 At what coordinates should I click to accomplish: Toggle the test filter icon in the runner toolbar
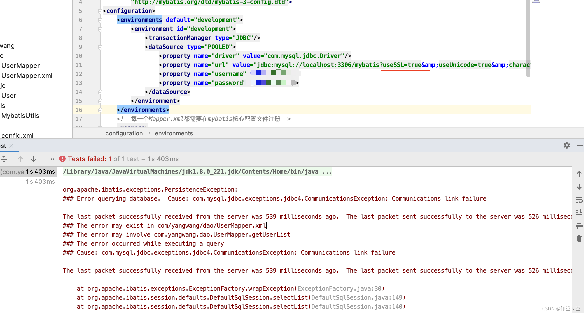tap(4, 159)
